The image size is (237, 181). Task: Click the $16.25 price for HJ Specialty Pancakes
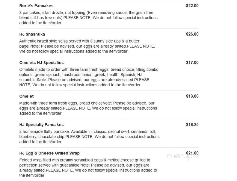coord(192,125)
